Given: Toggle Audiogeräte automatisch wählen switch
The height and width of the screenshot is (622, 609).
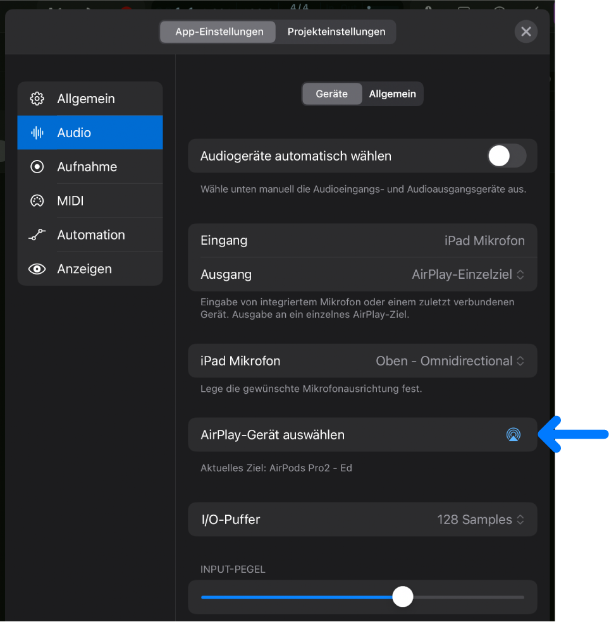Looking at the screenshot, I should tap(507, 156).
